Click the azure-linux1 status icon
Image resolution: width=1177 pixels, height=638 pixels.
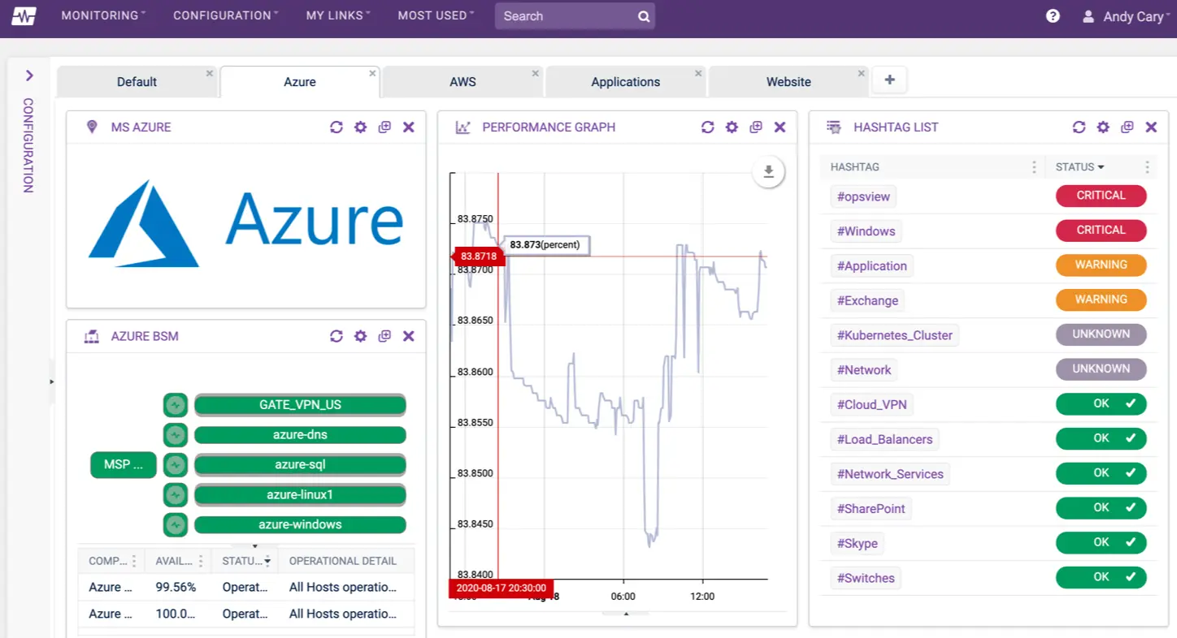pyautogui.click(x=176, y=495)
